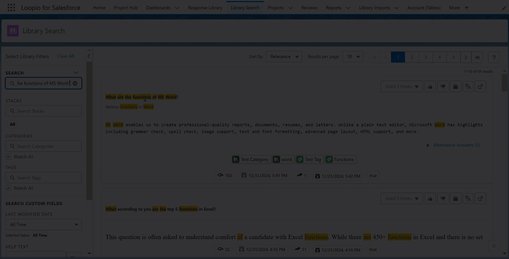
Task: Click the Search Stacks field
Action: [x=44, y=111]
